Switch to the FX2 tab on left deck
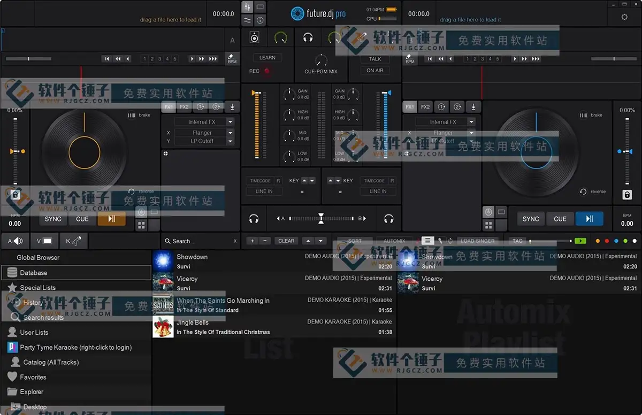 184,107
